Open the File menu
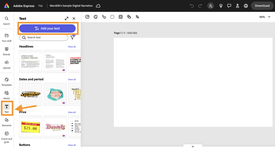The image size is (275, 148). coord(41,6)
